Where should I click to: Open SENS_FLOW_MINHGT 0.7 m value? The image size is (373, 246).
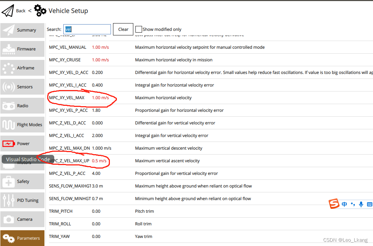click(97, 199)
